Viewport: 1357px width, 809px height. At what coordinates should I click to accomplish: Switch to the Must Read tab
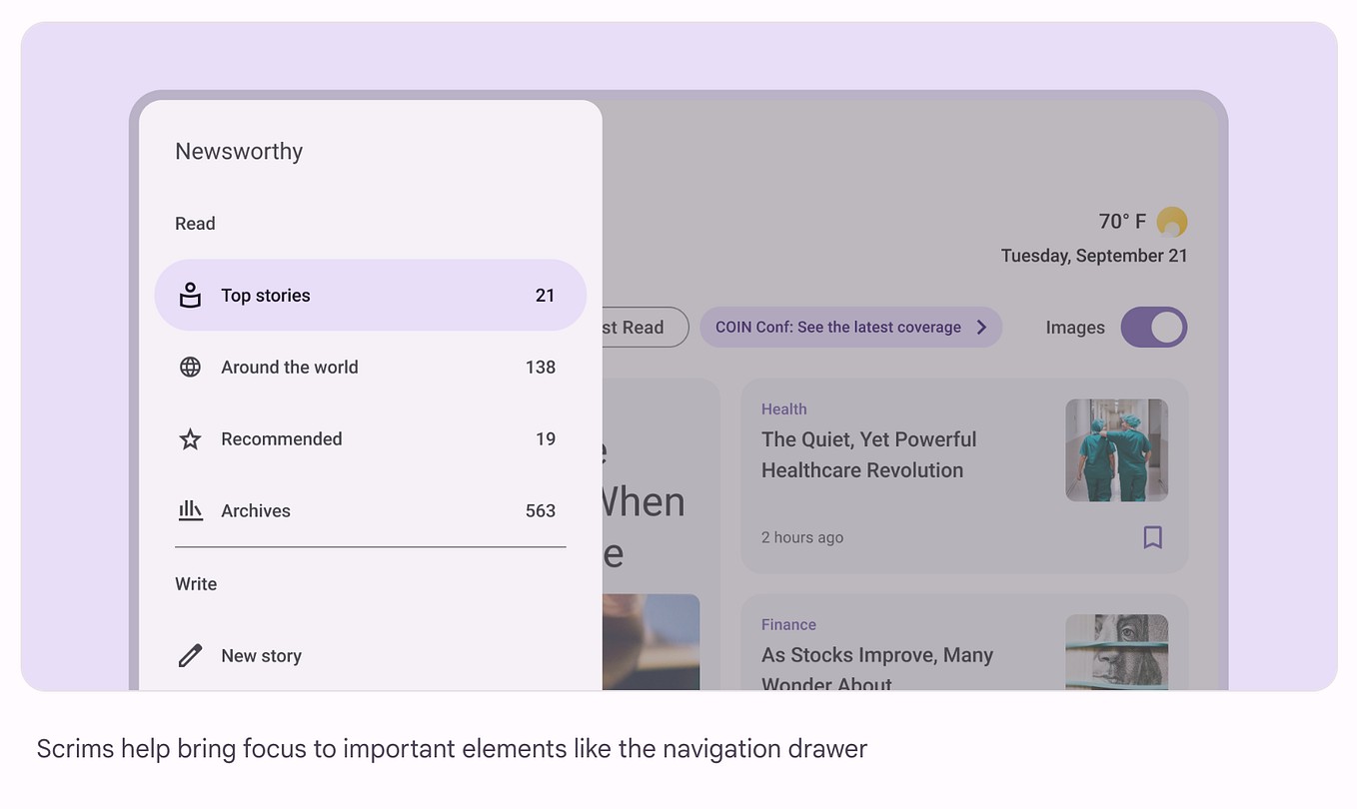[643, 327]
